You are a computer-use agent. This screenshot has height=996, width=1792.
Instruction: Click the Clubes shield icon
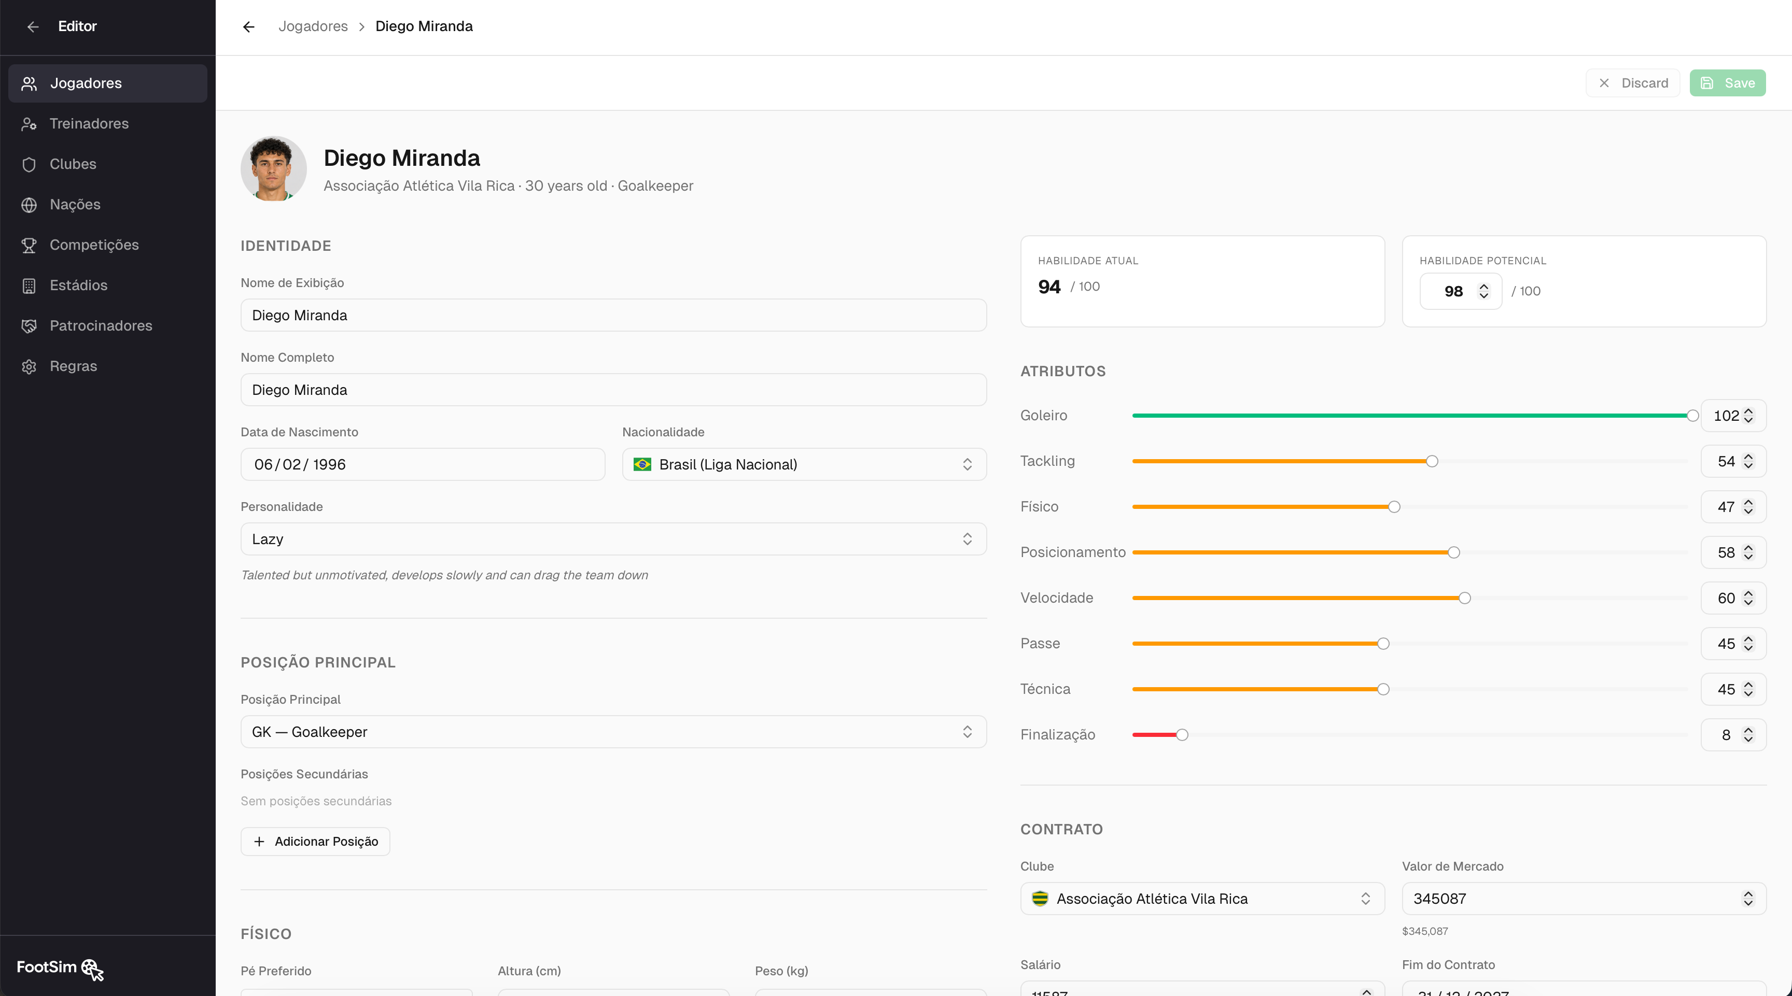point(29,164)
